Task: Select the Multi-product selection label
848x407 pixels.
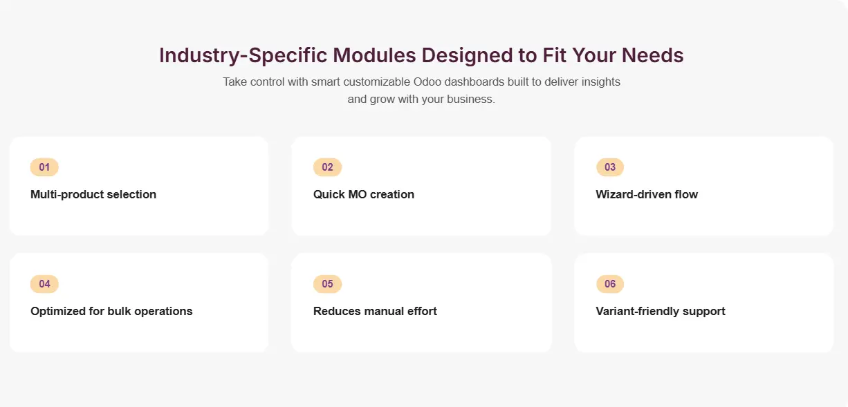Action: tap(93, 195)
